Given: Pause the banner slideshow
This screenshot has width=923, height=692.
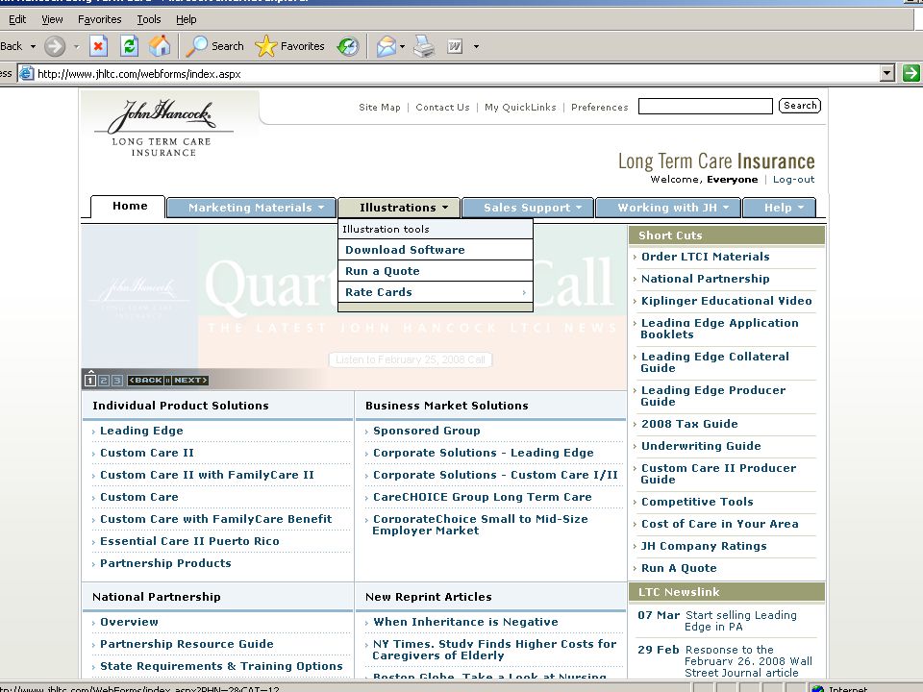Looking at the screenshot, I should tap(167, 381).
